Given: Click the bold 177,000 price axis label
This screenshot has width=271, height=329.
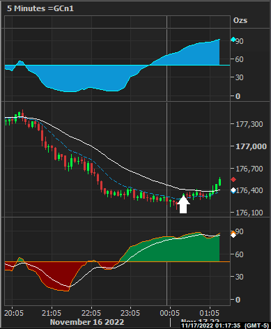Looking at the screenshot, I should coord(251,146).
